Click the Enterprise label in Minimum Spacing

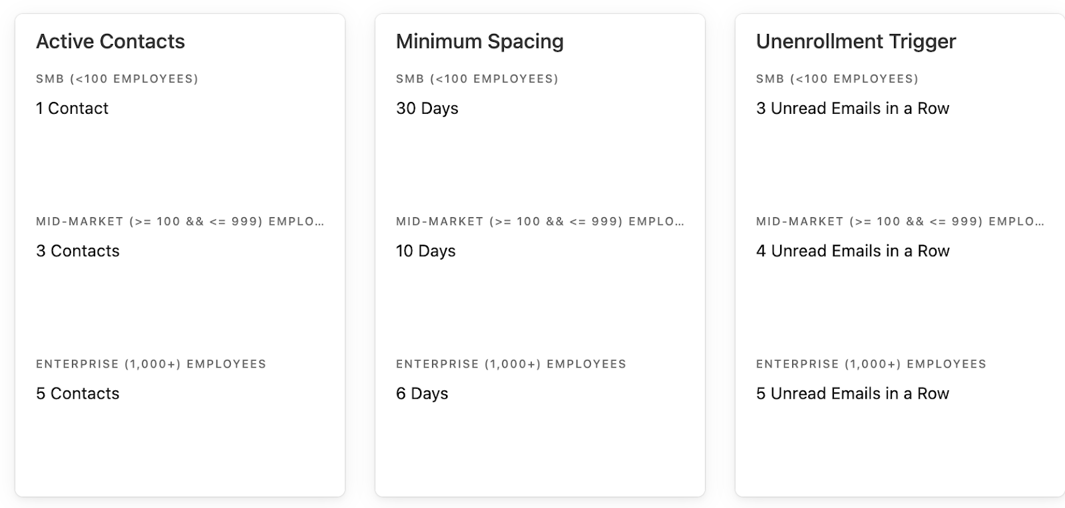click(511, 364)
